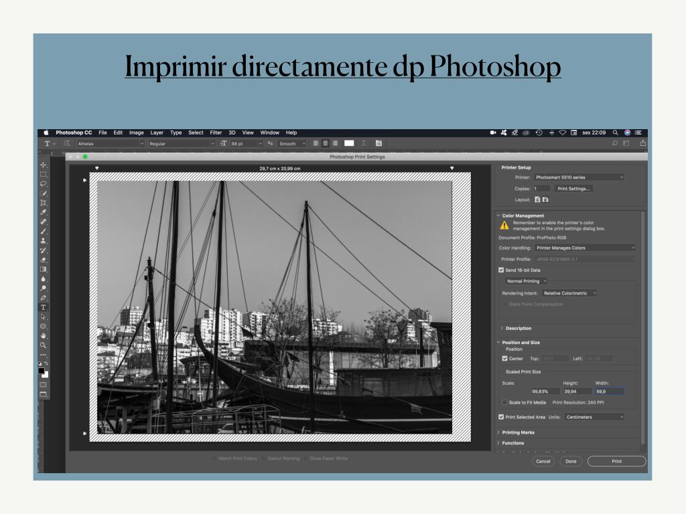Select the Zoom magnifier tool
Image resolution: width=686 pixels, height=514 pixels.
44,345
